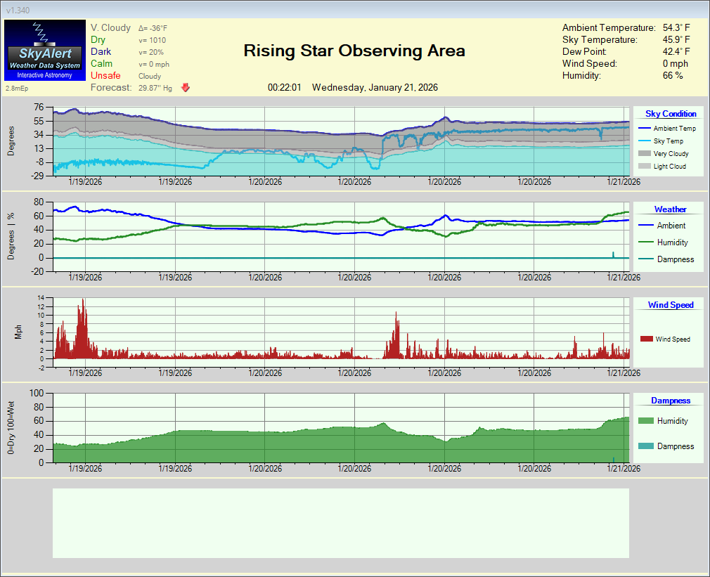The height and width of the screenshot is (577, 710).
Task: Click the Humidity 66 % reading in header
Action: (673, 75)
